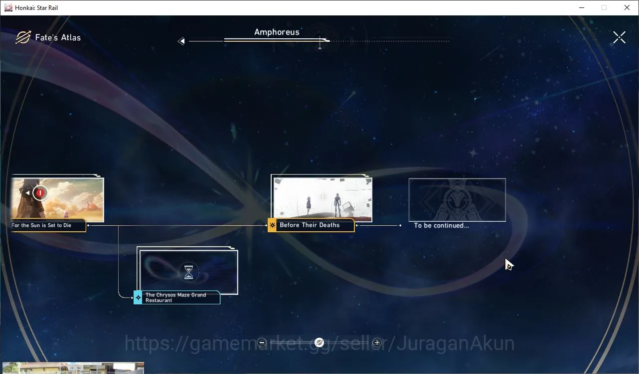Click the To be continued... text
The width and height of the screenshot is (639, 374).
(442, 226)
